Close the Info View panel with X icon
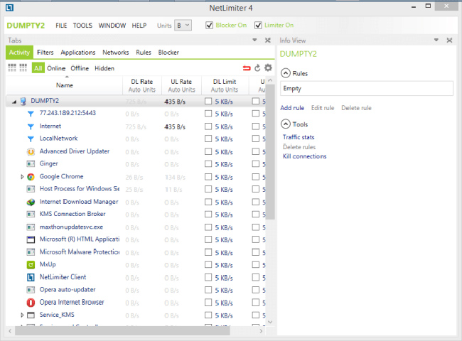 449,40
